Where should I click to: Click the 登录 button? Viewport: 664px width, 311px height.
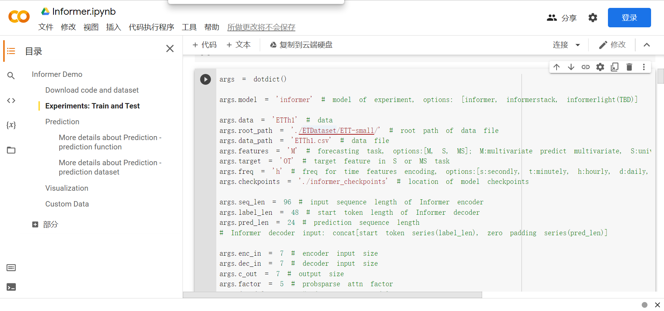click(x=629, y=17)
